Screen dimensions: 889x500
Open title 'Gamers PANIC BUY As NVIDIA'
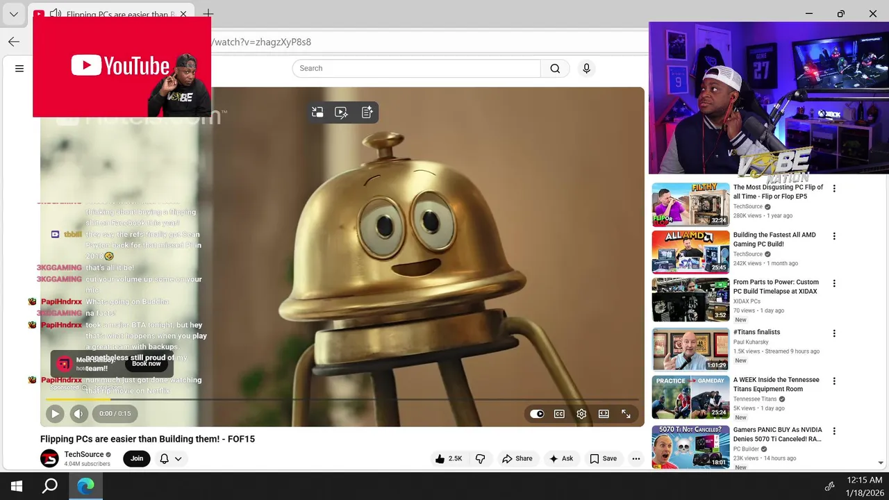click(x=777, y=435)
